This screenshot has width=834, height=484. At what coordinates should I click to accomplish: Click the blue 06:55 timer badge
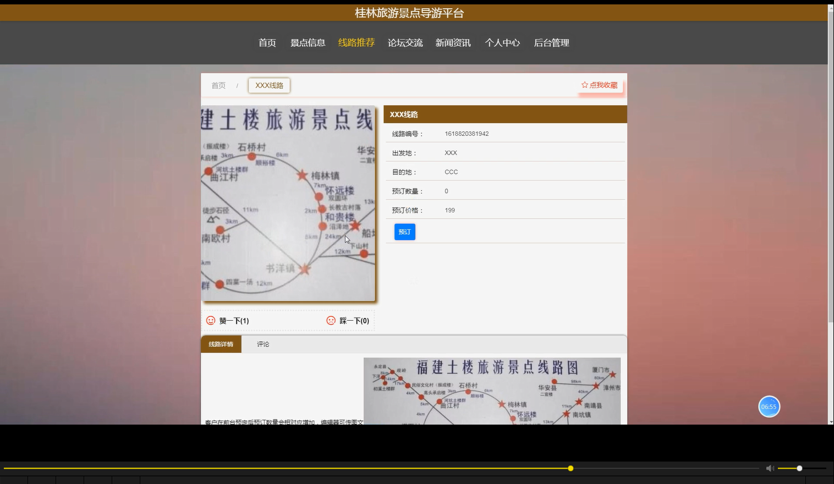(769, 406)
